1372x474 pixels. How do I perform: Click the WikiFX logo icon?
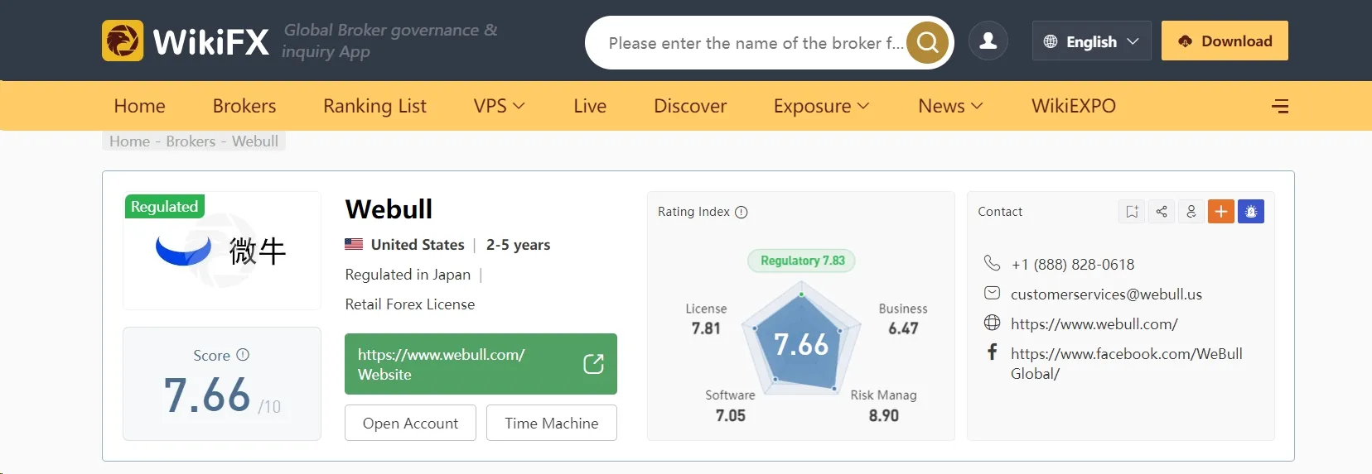[x=123, y=41]
